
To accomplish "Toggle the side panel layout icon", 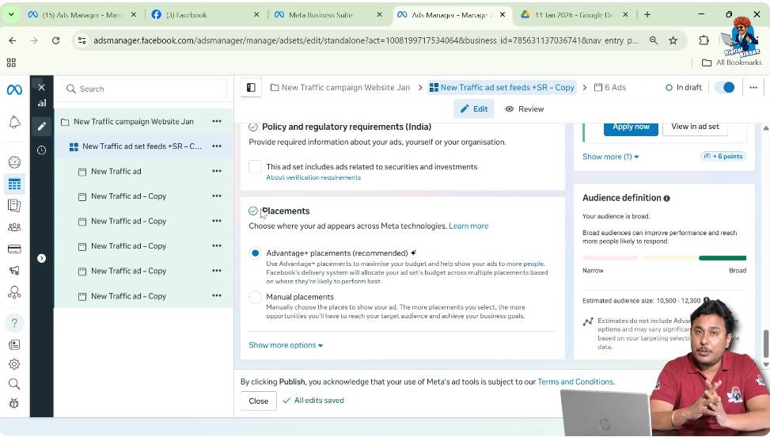I will coord(251,87).
